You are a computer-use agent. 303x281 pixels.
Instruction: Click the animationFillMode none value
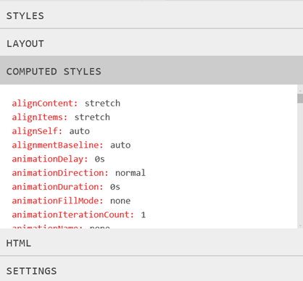[120, 201]
